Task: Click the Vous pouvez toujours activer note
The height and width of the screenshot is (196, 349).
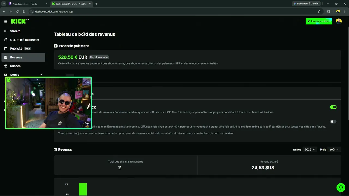Action: pos(146,133)
